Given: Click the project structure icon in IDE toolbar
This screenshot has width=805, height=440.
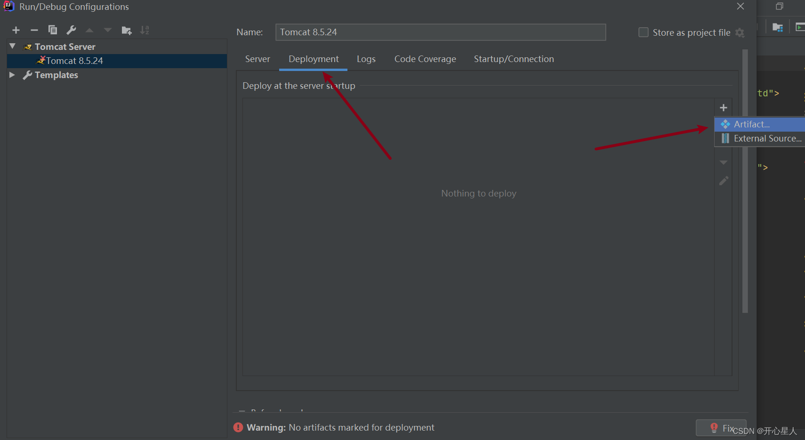Looking at the screenshot, I should click(x=778, y=27).
